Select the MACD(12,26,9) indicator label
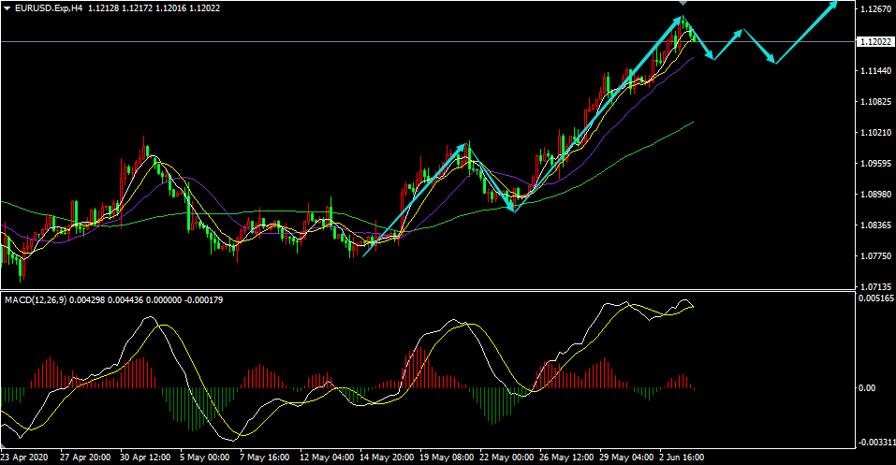 (35, 300)
